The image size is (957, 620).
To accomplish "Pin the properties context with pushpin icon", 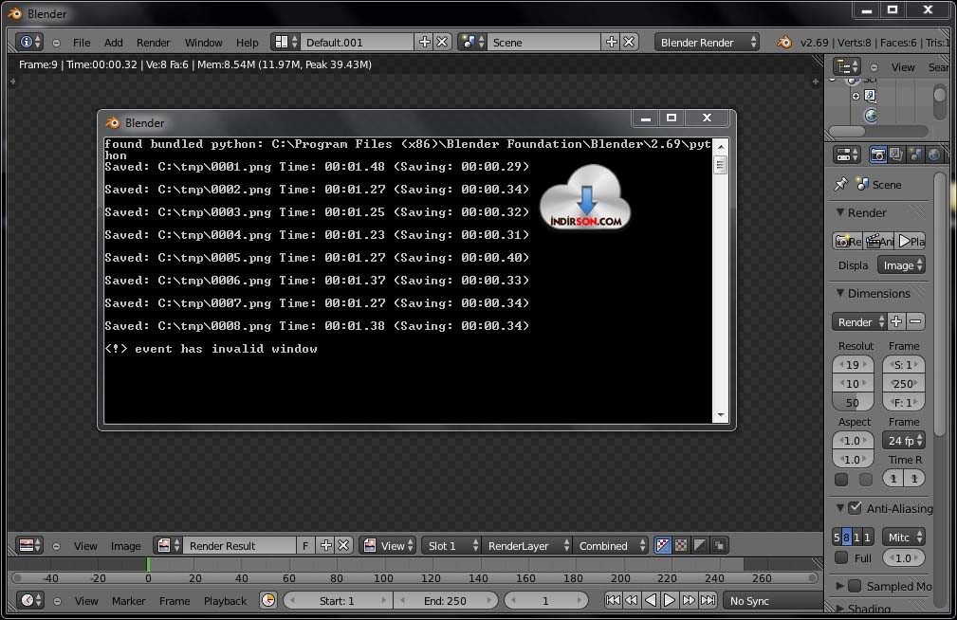I will pos(841,184).
